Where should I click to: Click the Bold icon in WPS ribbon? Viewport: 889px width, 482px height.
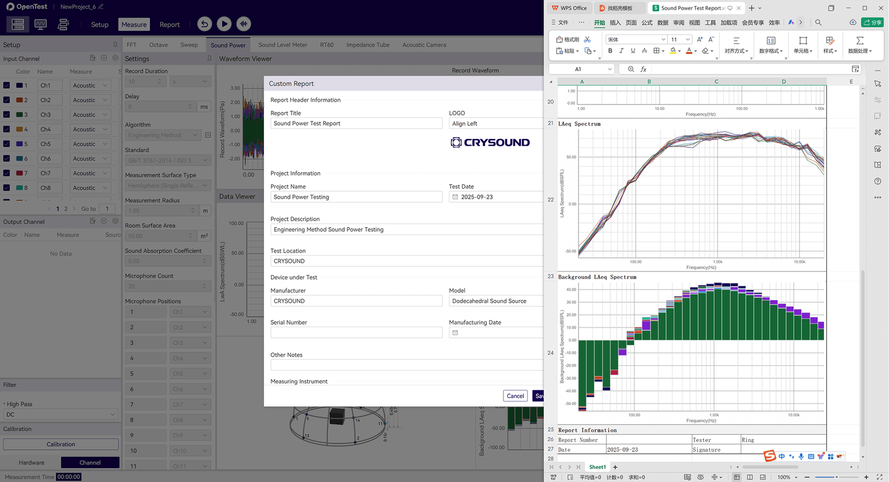click(x=610, y=51)
